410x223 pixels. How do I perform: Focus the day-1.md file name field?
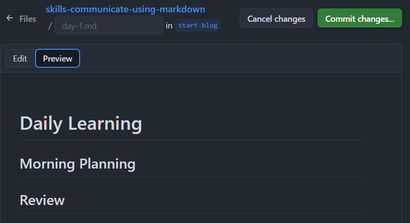pyautogui.click(x=109, y=25)
